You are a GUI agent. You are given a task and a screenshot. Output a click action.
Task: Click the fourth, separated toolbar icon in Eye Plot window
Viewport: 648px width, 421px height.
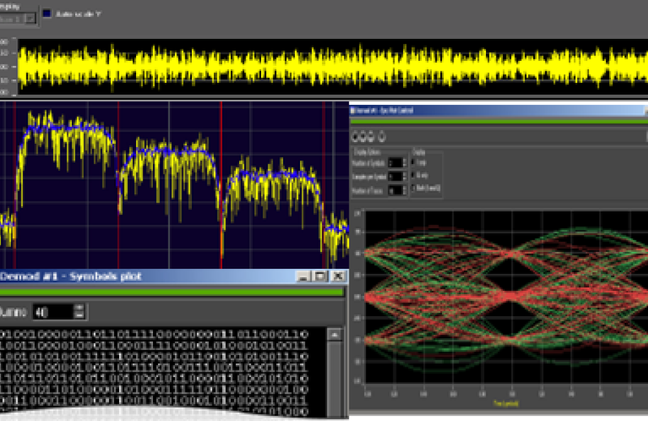coord(382,137)
